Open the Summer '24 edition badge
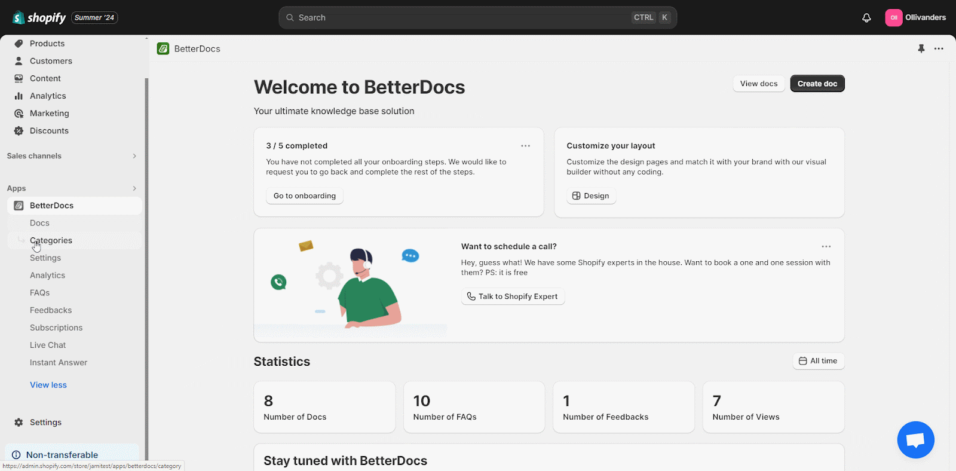956x471 pixels. click(x=94, y=17)
